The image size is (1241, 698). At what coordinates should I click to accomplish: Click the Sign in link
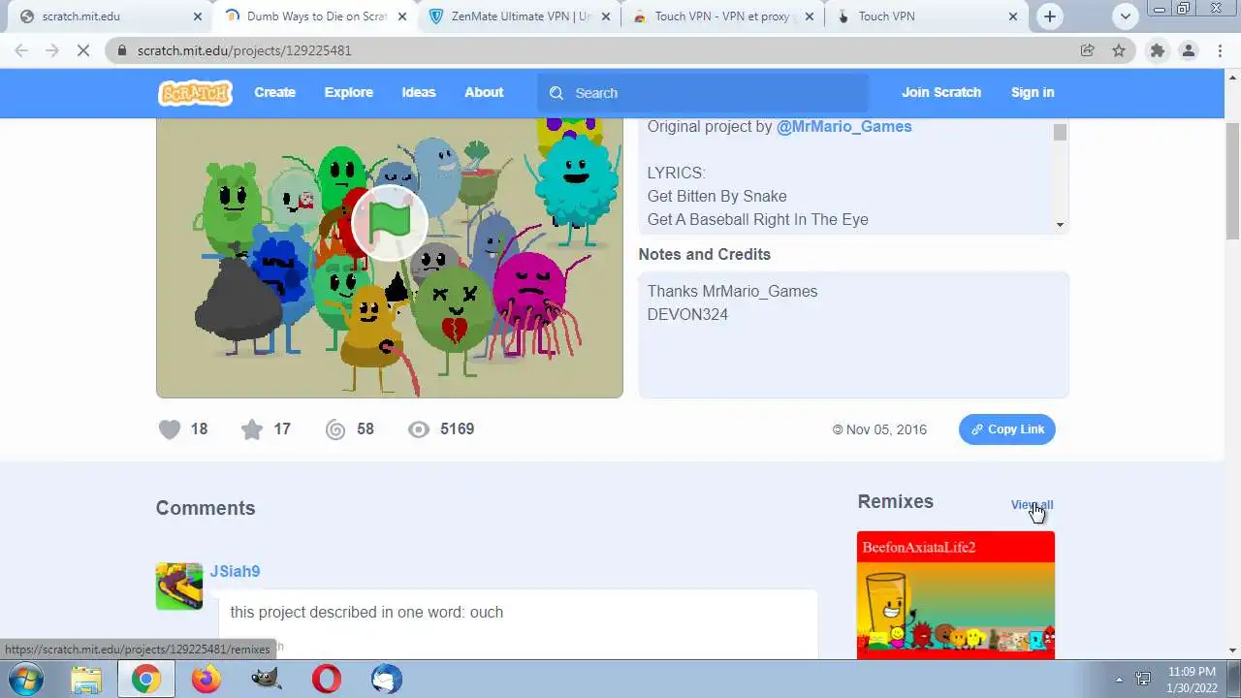[x=1033, y=92]
